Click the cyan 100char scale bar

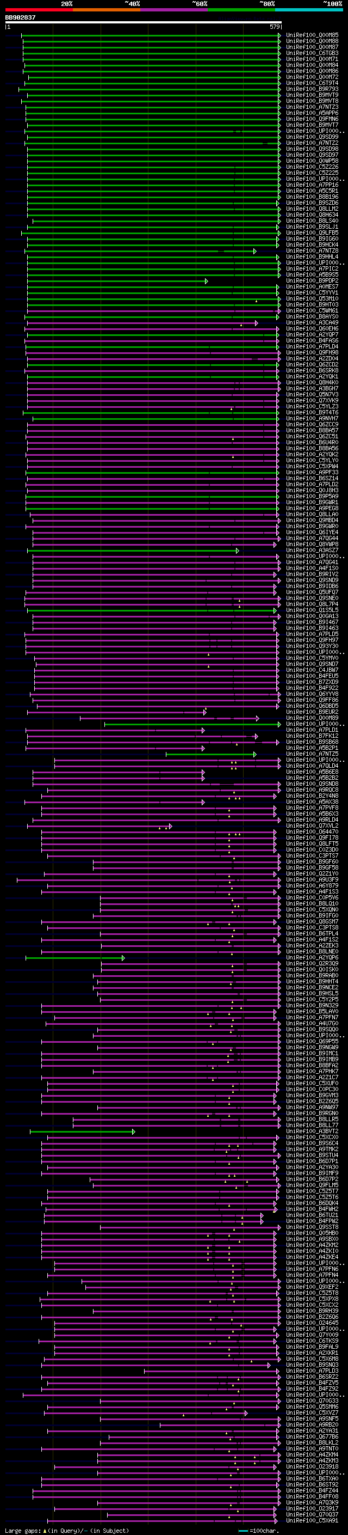tap(243, 1531)
